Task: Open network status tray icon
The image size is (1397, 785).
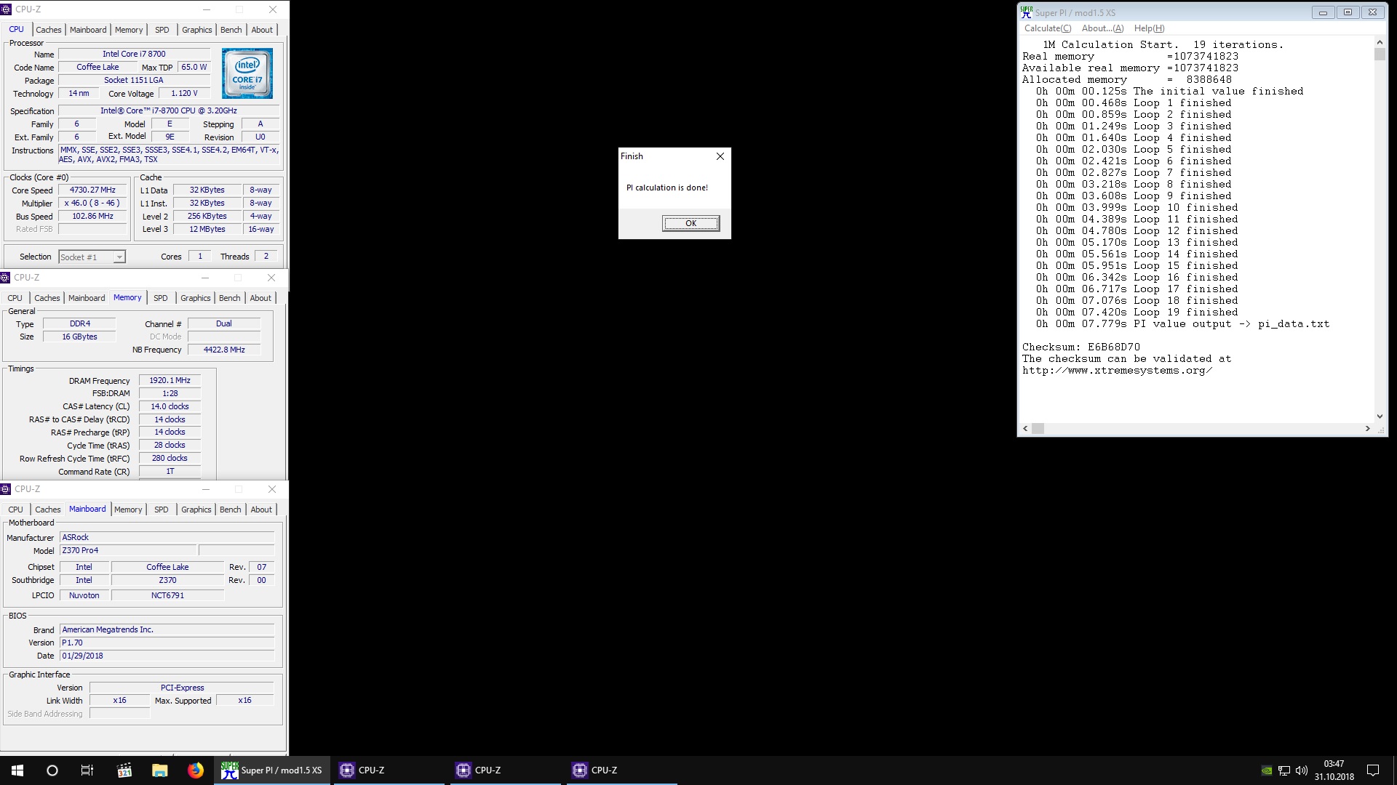Action: (1284, 770)
